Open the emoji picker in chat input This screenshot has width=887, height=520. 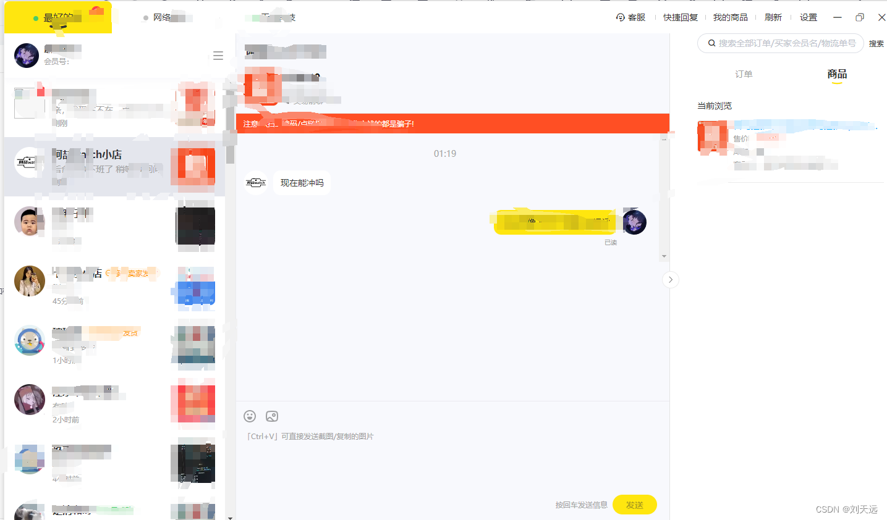[250, 416]
